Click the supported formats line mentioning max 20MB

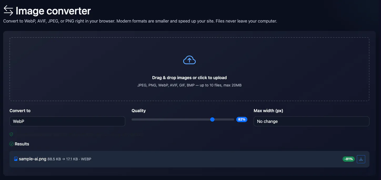(189, 85)
